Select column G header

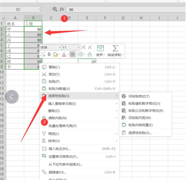pyautogui.click(x=123, y=18)
